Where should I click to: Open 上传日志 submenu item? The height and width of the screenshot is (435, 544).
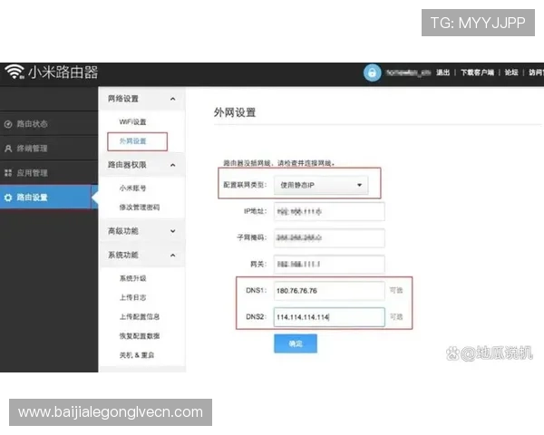tap(132, 297)
